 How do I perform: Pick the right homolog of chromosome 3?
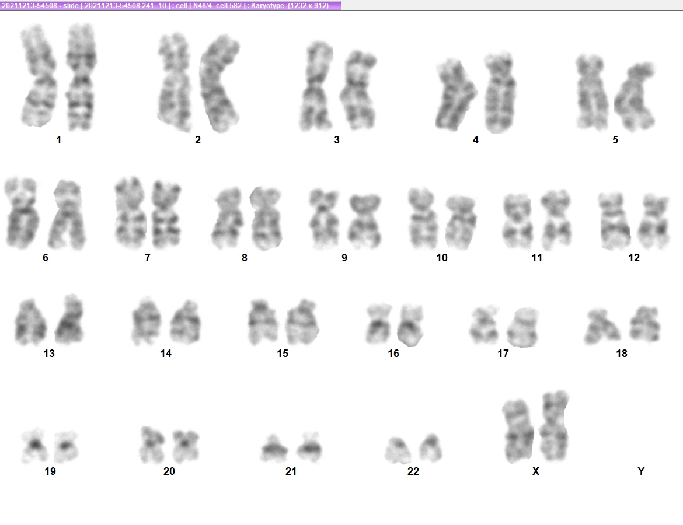[358, 90]
